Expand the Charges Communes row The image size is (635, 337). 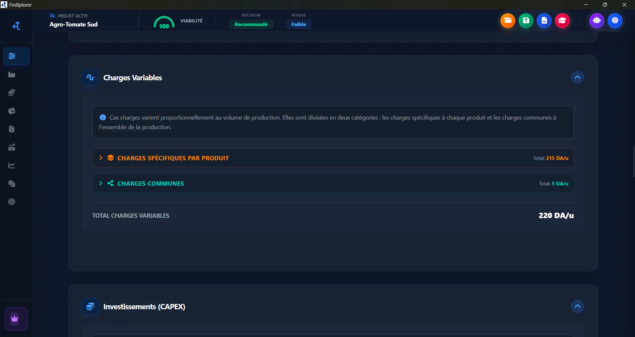(333, 183)
